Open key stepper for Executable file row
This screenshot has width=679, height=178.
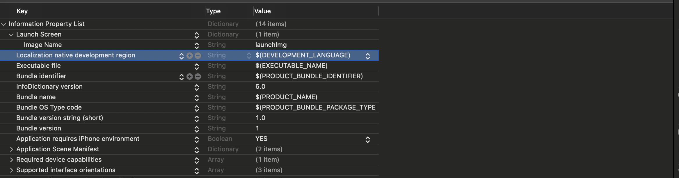click(x=197, y=66)
